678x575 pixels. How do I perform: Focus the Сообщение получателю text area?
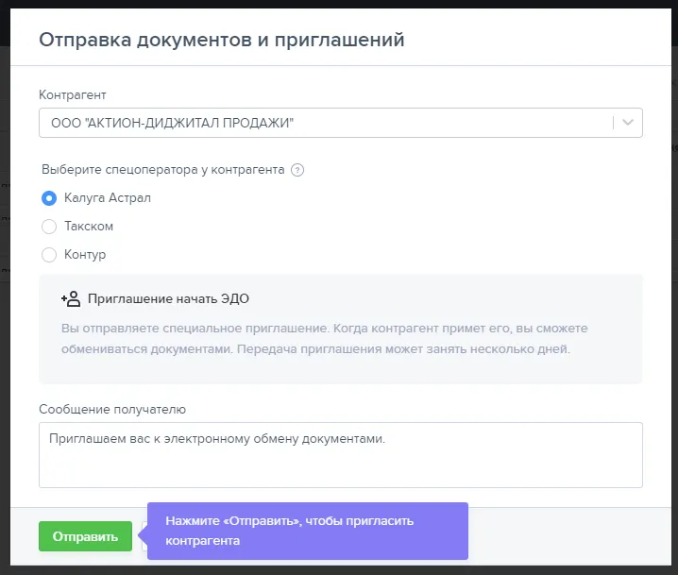click(341, 455)
